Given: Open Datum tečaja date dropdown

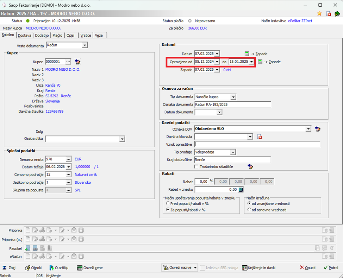Looking at the screenshot, I should click(69, 167).
